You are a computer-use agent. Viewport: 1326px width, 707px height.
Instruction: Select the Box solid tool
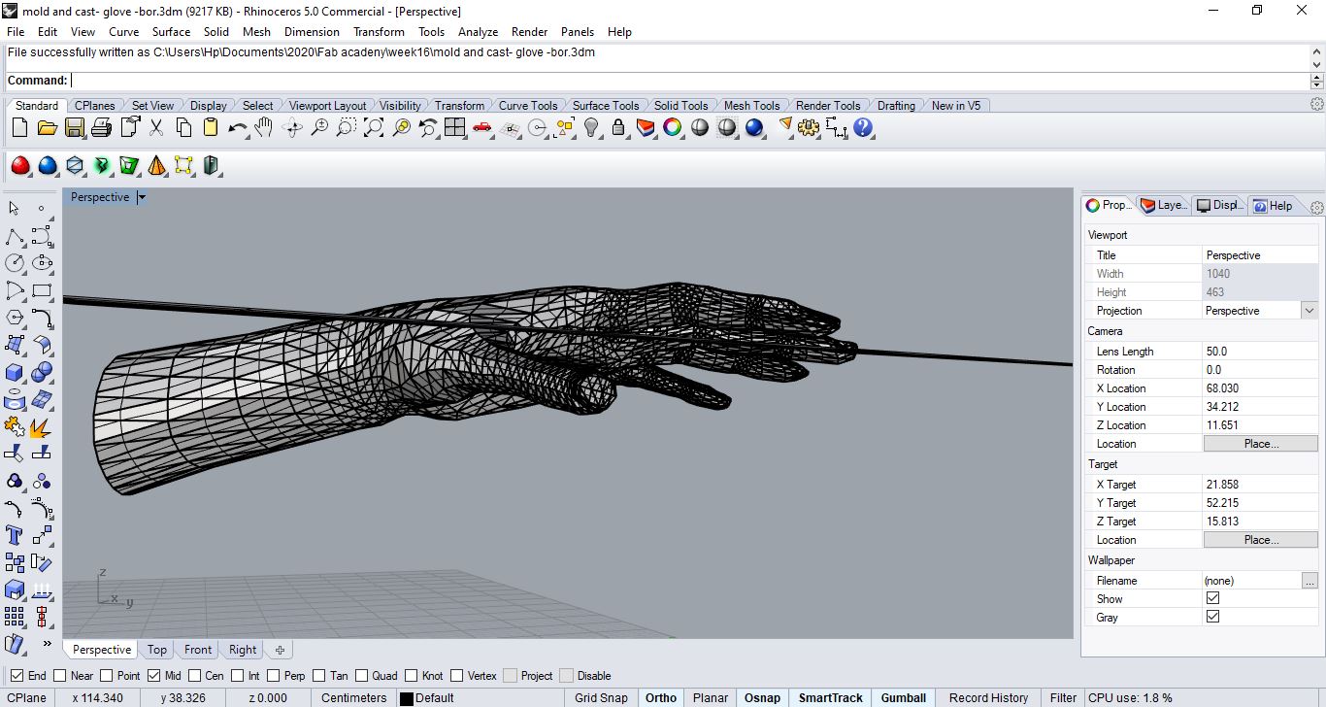click(15, 372)
